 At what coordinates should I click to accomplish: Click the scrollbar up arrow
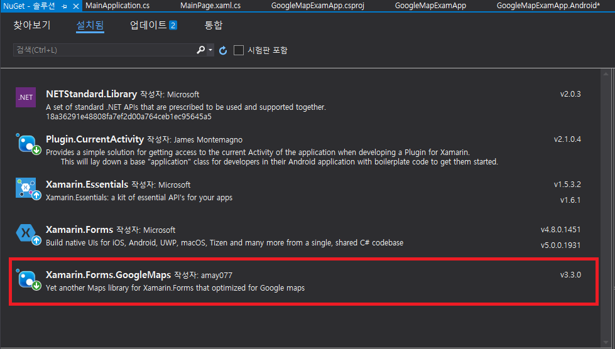(x=606, y=73)
